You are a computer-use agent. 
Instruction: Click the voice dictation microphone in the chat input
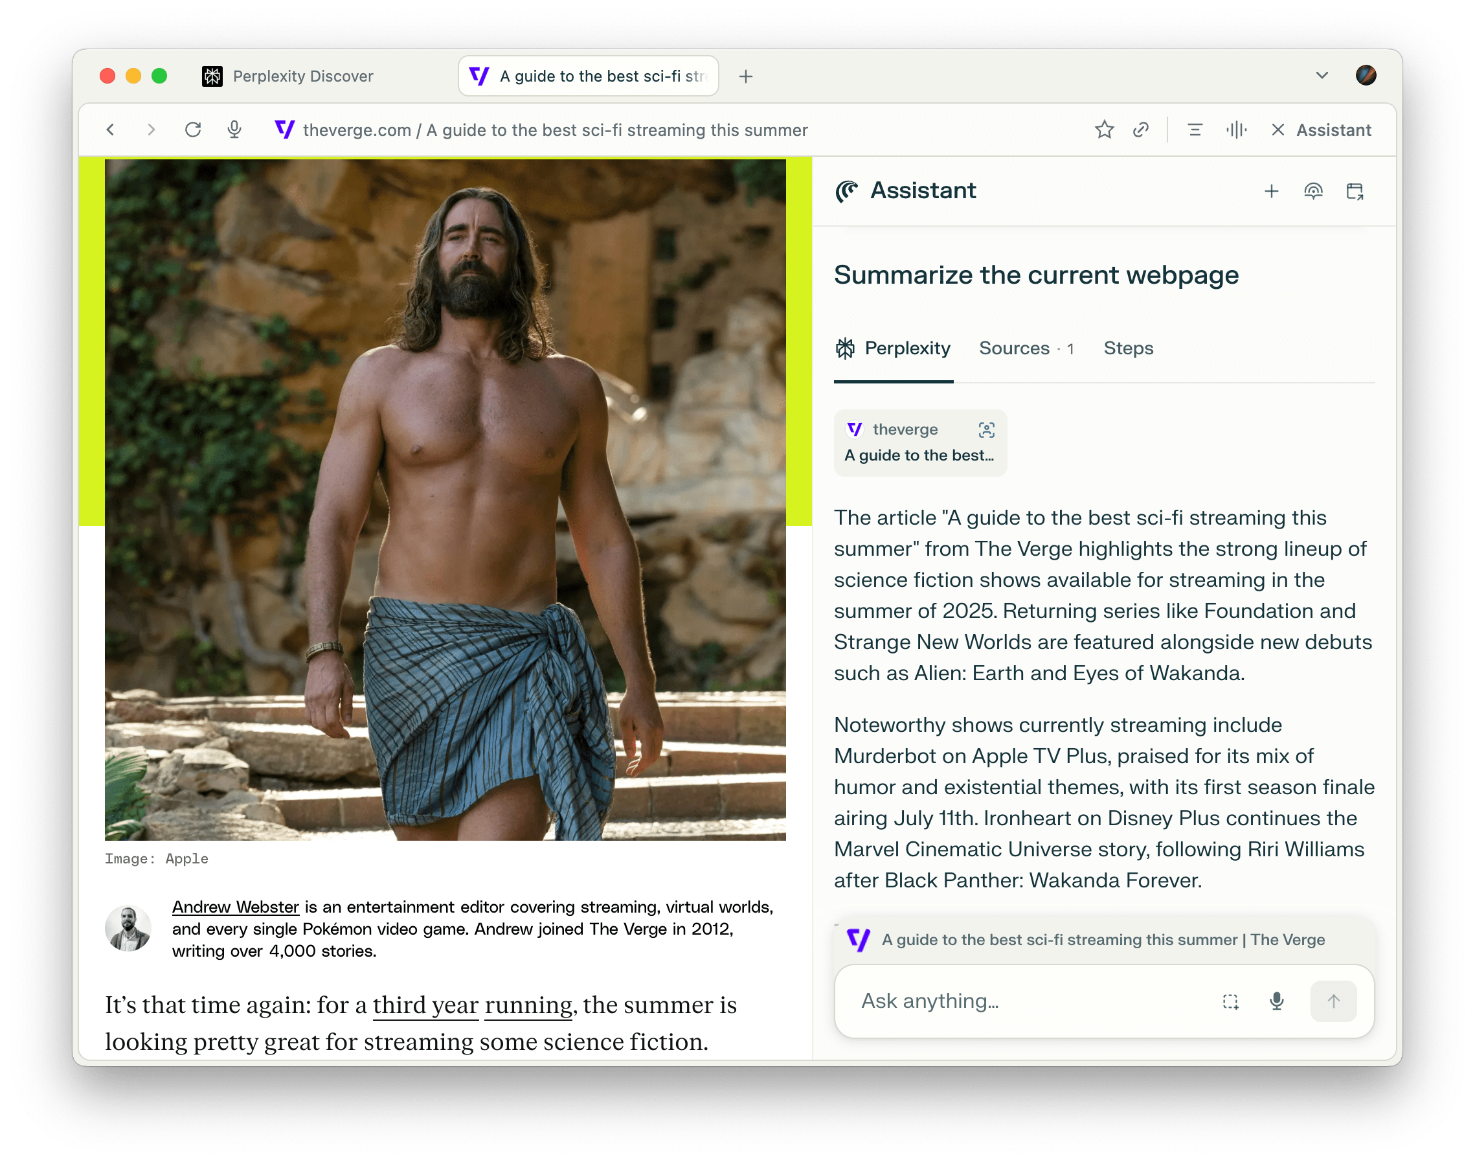coord(1277,1001)
